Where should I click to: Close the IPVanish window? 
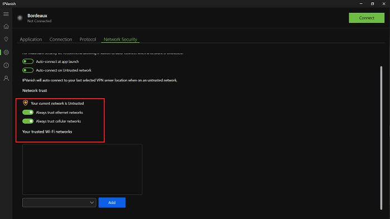tap(384, 4)
